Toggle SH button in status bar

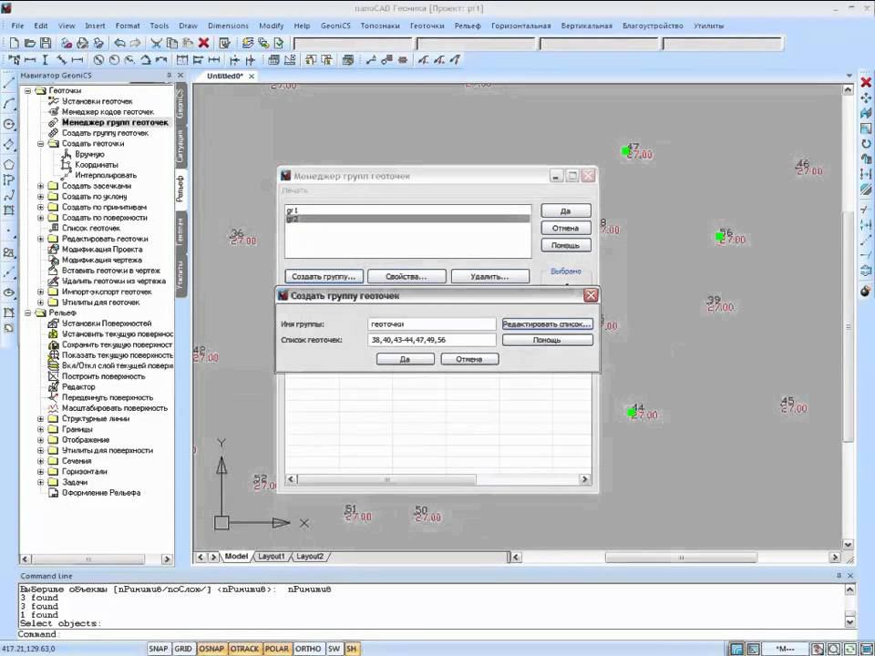(x=352, y=649)
